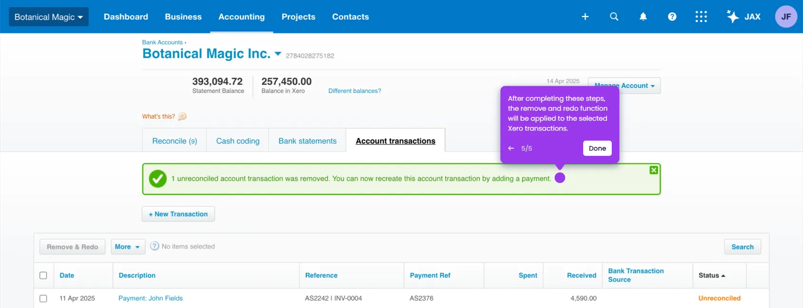Follow the Bank Accounts breadcrumb link
Image resolution: width=803 pixels, height=308 pixels.
pyautogui.click(x=162, y=42)
